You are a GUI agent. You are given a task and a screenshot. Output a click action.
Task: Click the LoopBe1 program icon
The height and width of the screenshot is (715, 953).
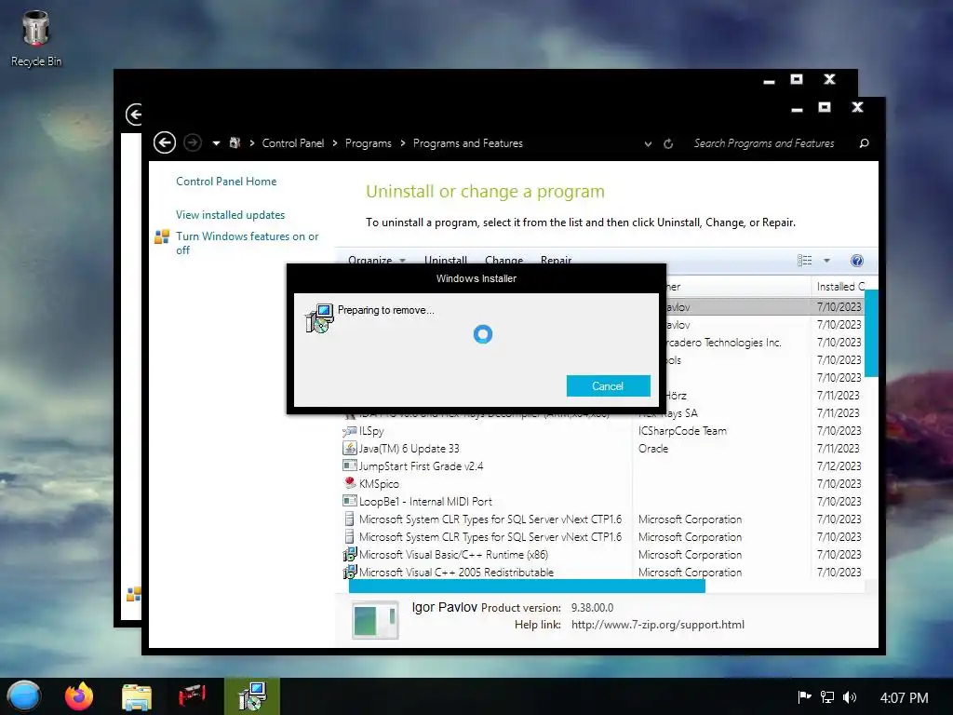click(350, 501)
